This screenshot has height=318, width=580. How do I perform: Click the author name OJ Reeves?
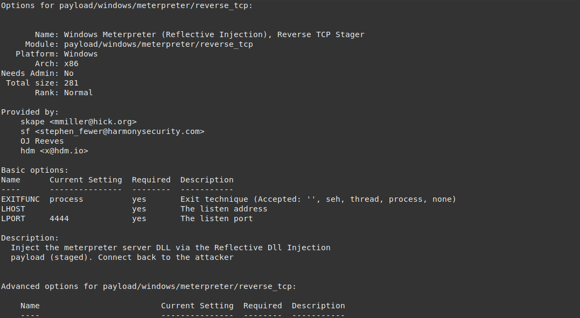[42, 141]
